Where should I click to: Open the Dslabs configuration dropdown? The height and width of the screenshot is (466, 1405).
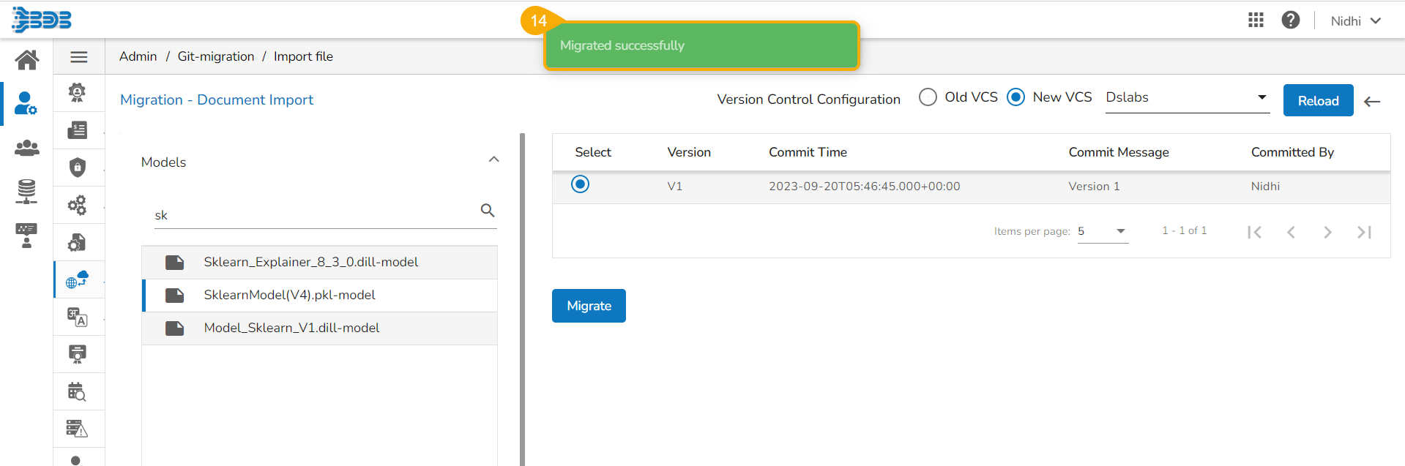pyautogui.click(x=1186, y=98)
